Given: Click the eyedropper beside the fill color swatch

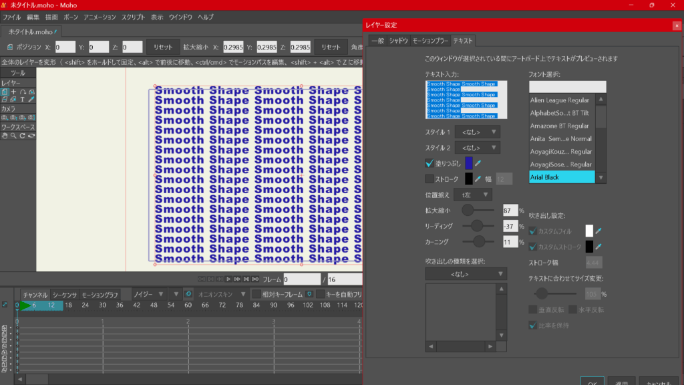Looking at the screenshot, I should pyautogui.click(x=478, y=162).
